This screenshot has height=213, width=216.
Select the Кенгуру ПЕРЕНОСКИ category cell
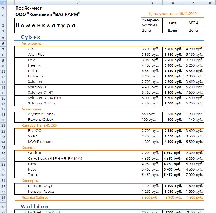tap(40, 126)
